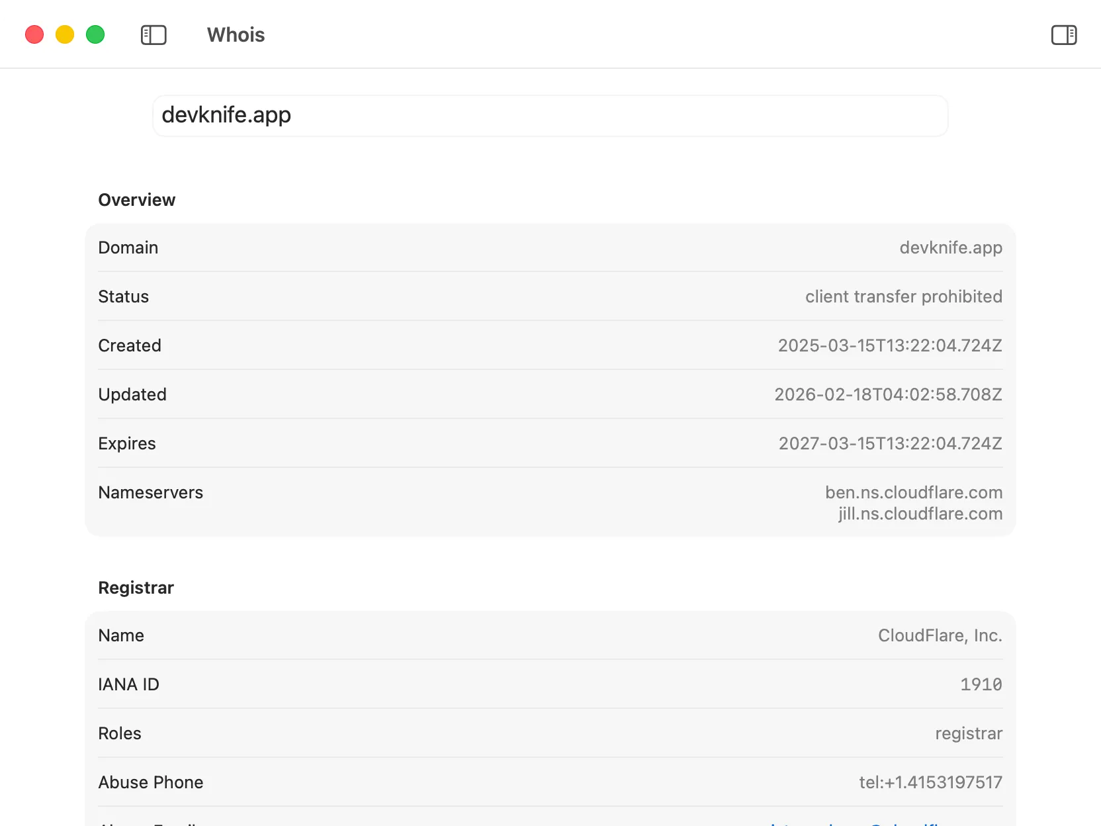Select nameserver jill.ns.cloudflare.com
This screenshot has width=1101, height=826.
tap(920, 514)
